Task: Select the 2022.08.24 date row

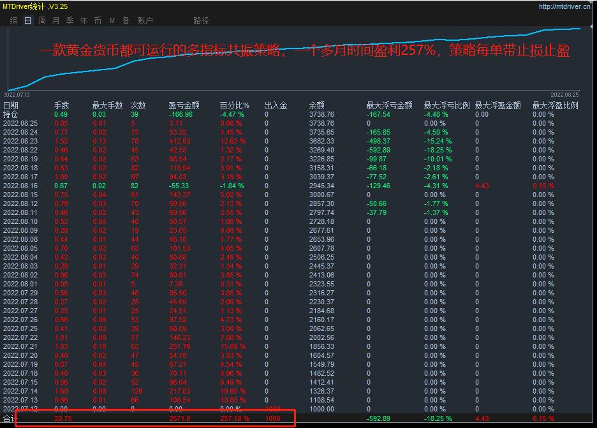Action: coord(20,132)
